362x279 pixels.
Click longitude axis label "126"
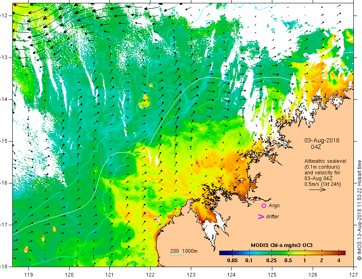pyautogui.click(x=313, y=274)
